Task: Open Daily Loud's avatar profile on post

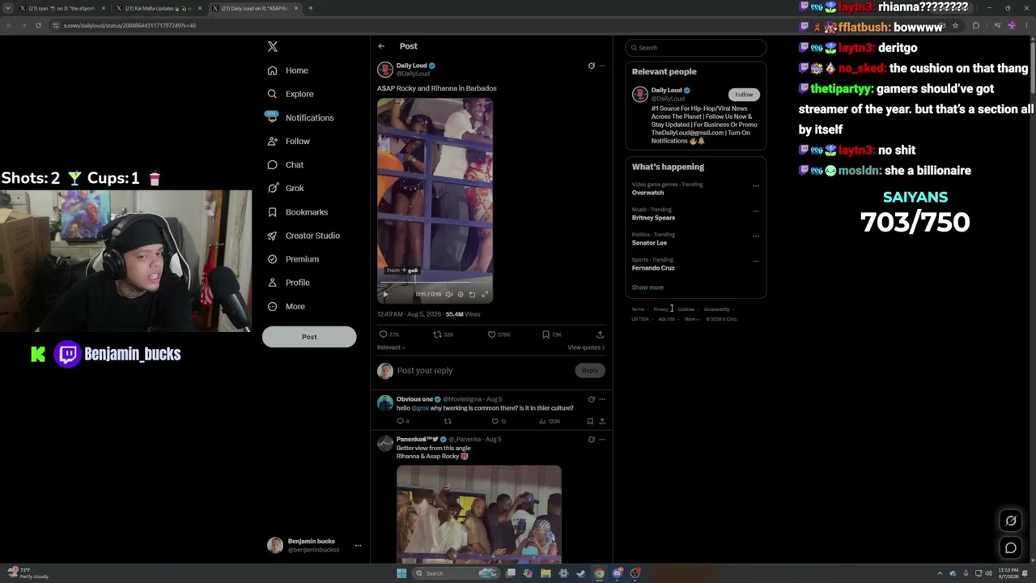Action: [385, 70]
